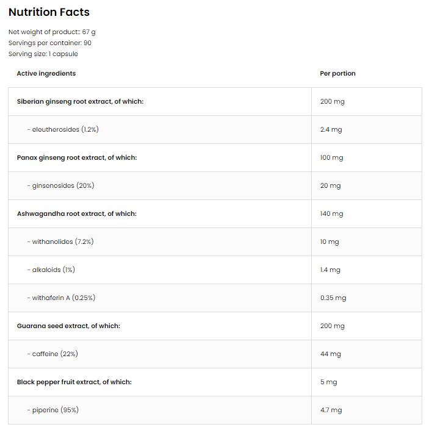Click the caffeine (22%) entry
The height and width of the screenshot is (433, 432).
point(52,354)
